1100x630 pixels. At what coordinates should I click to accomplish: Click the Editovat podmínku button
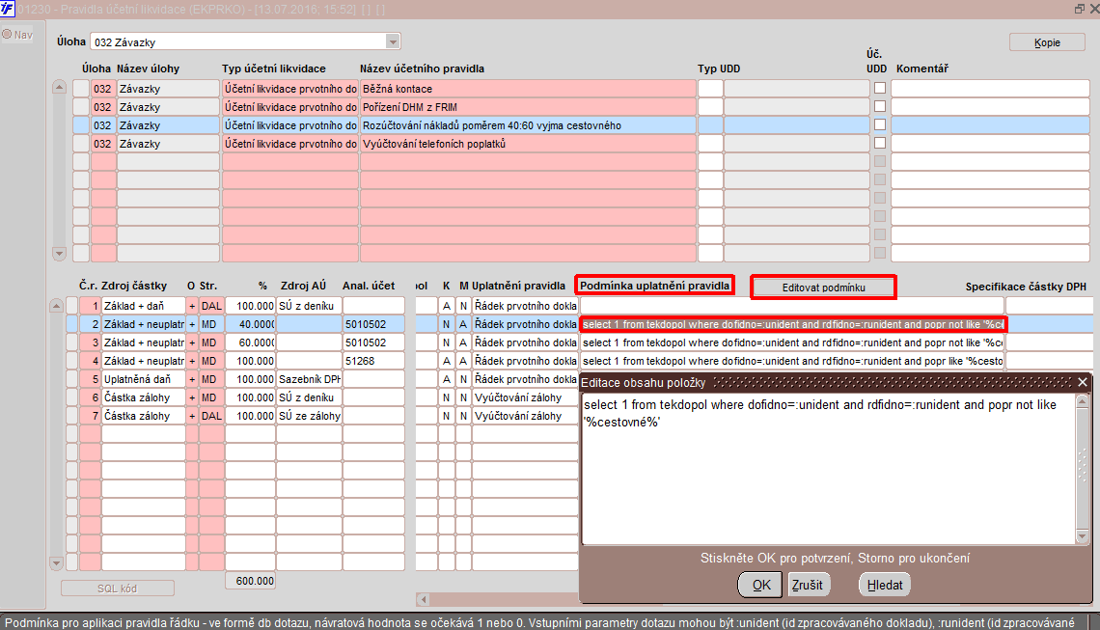824,288
